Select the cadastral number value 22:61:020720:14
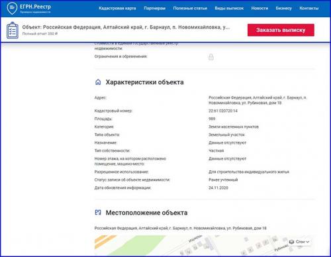 (x=223, y=111)
